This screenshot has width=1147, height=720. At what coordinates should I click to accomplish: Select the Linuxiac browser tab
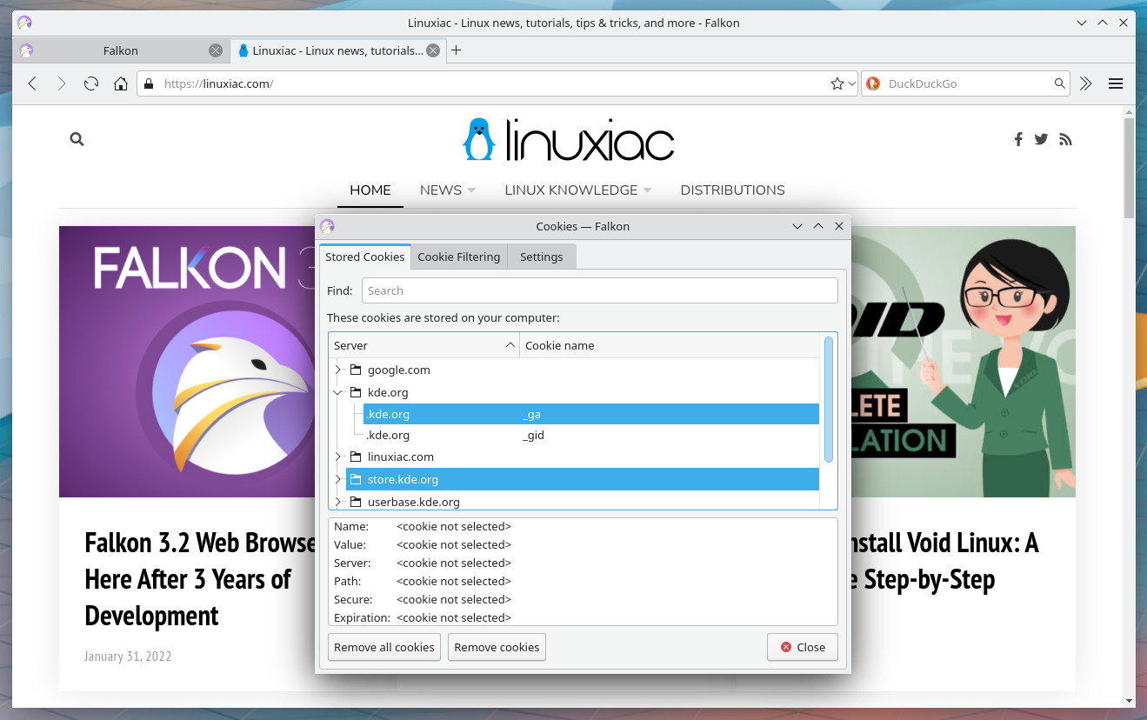(x=337, y=50)
